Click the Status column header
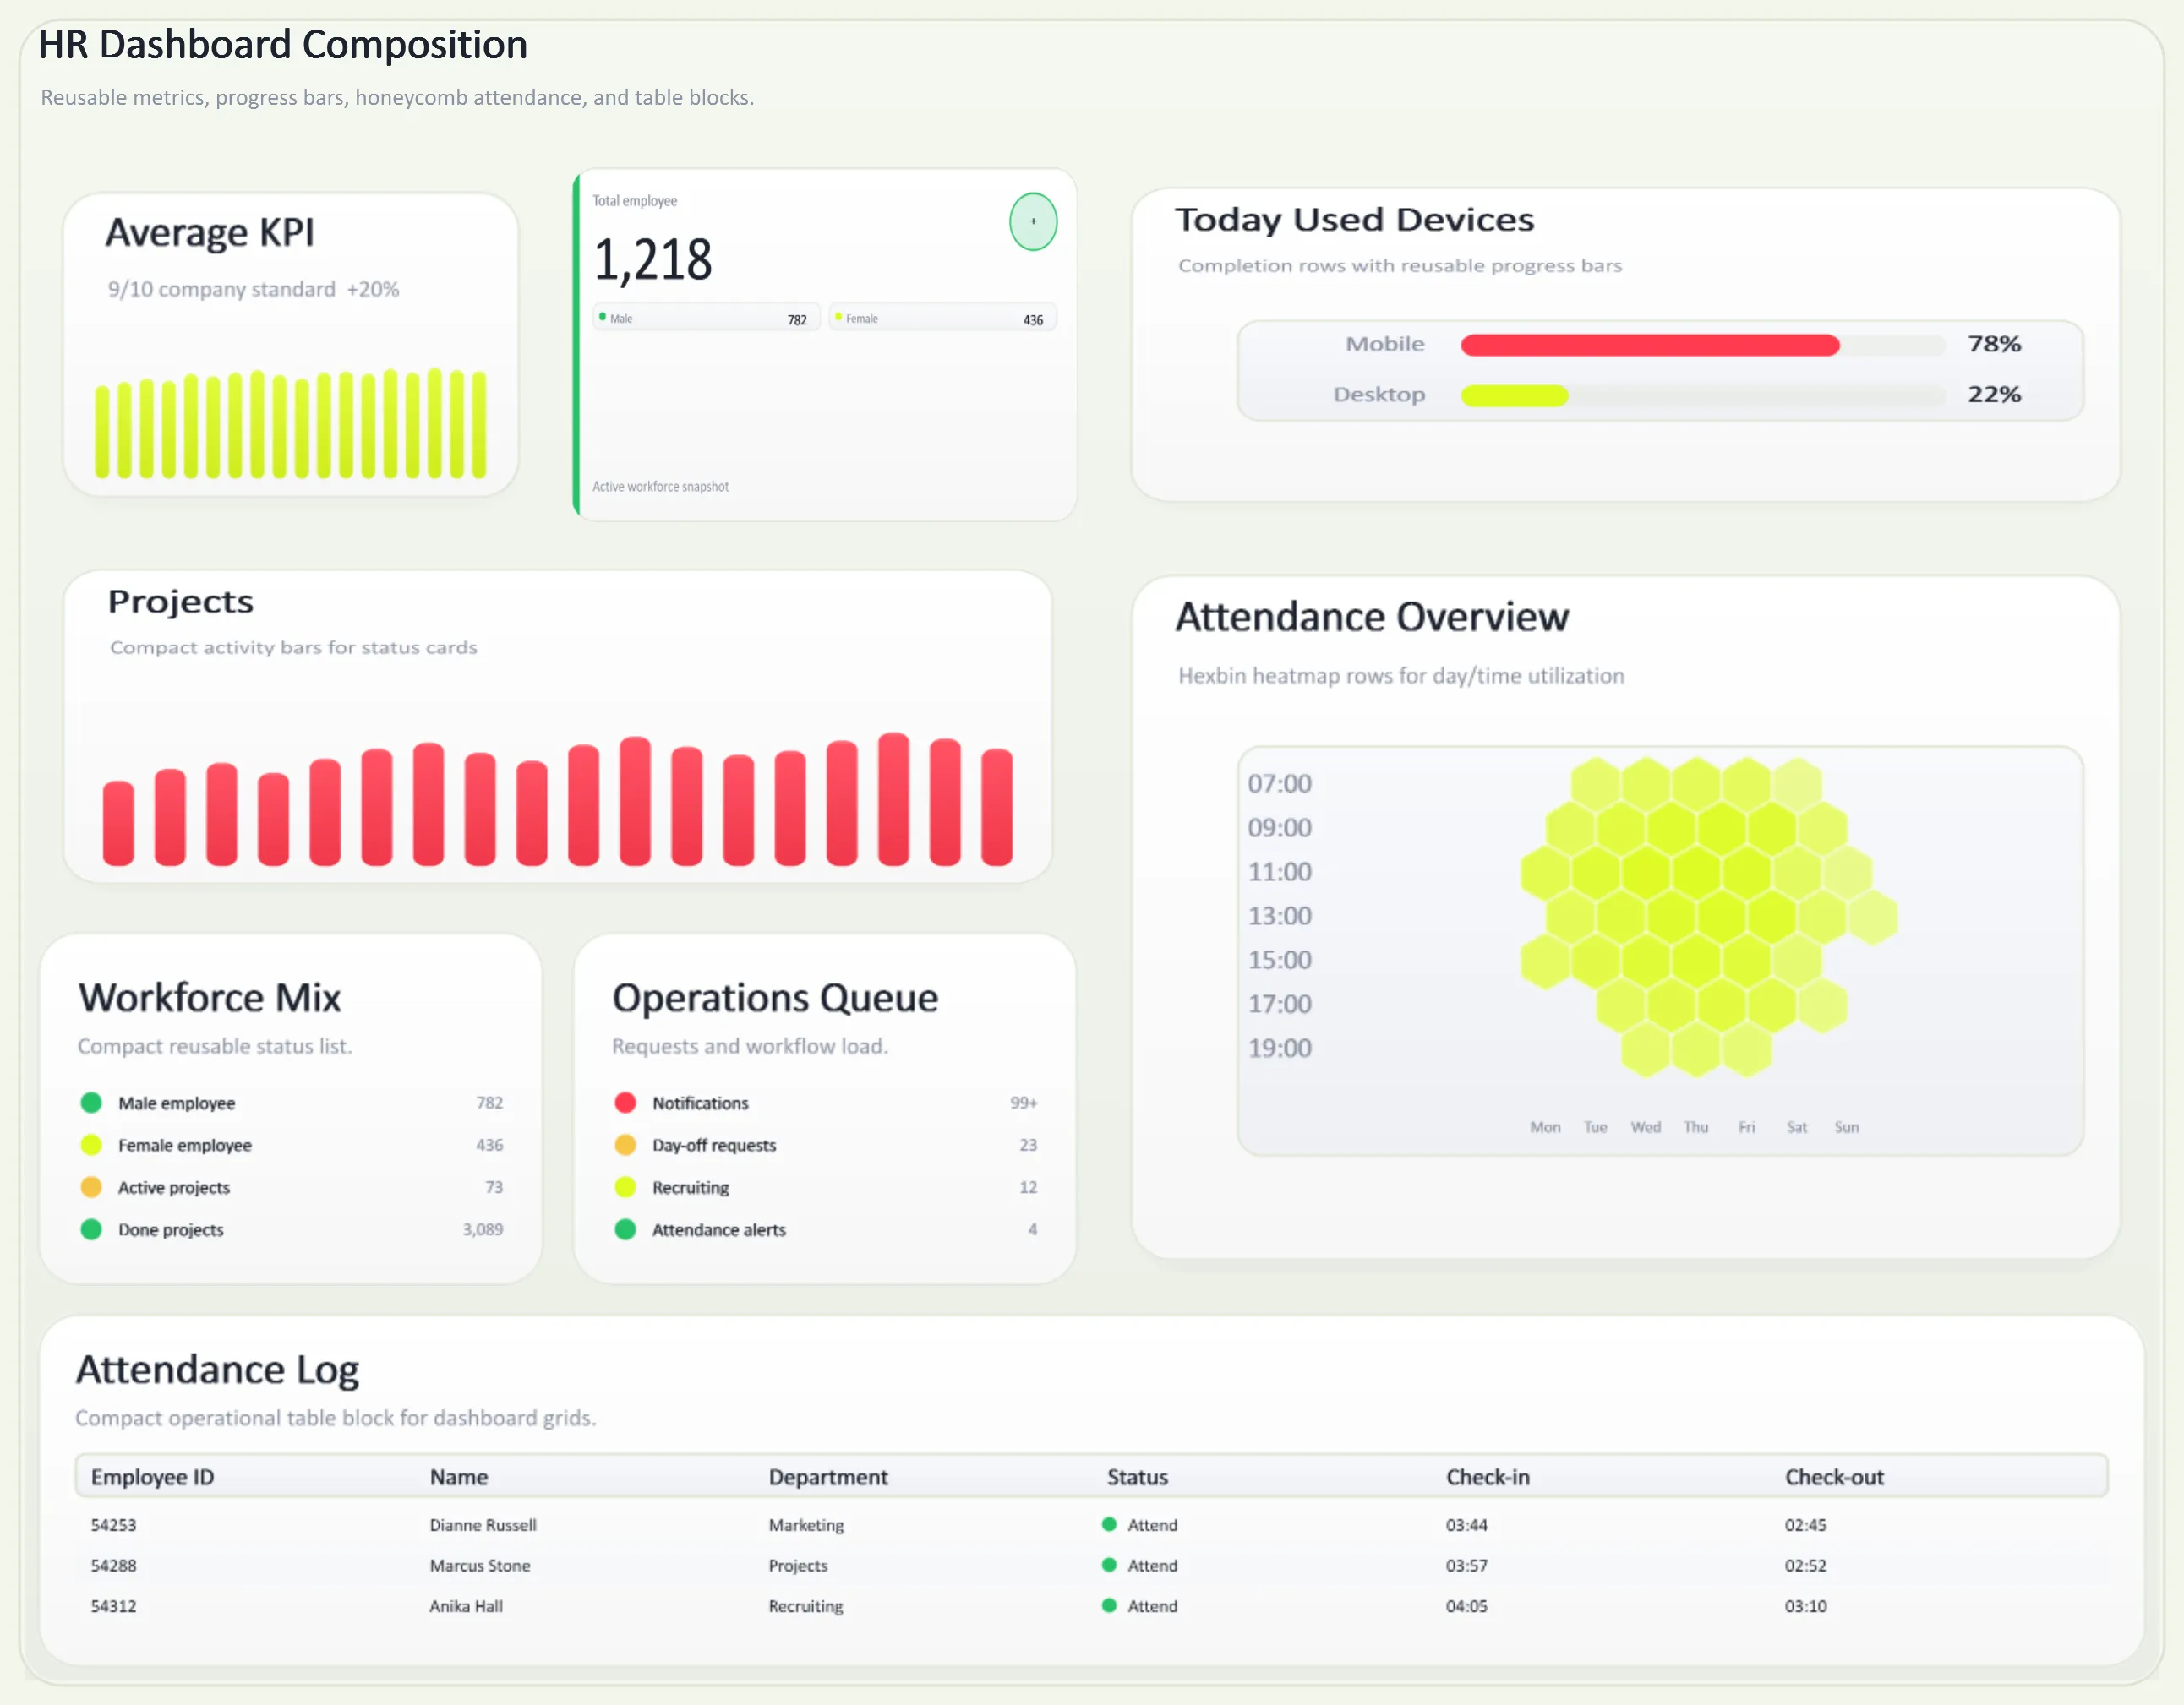This screenshot has height=1705, width=2184. [x=1137, y=1477]
